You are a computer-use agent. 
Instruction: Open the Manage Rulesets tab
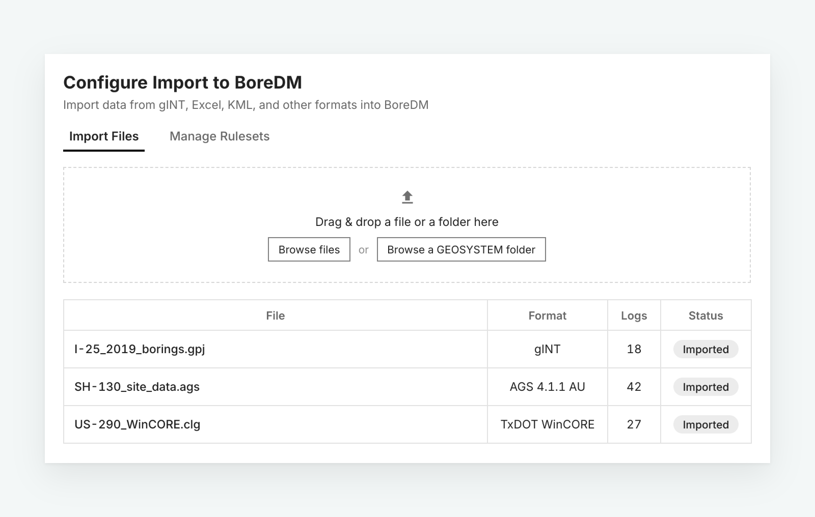click(220, 136)
